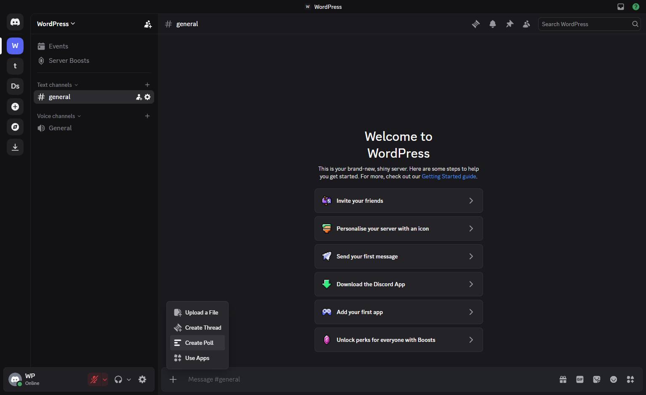
Task: Open Threads icon in channel header
Action: coord(476,24)
